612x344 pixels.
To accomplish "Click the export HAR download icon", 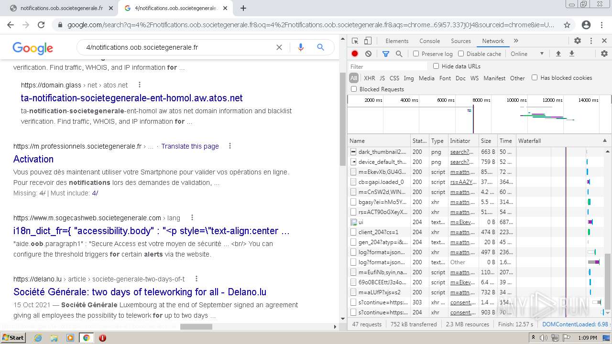I will click(571, 54).
